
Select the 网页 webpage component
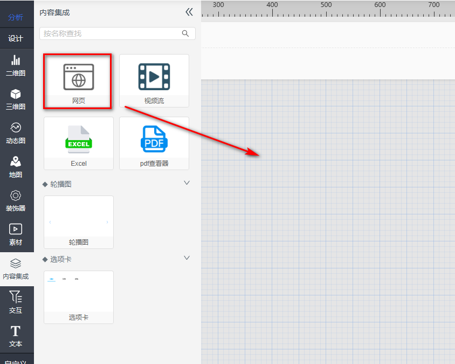79,80
